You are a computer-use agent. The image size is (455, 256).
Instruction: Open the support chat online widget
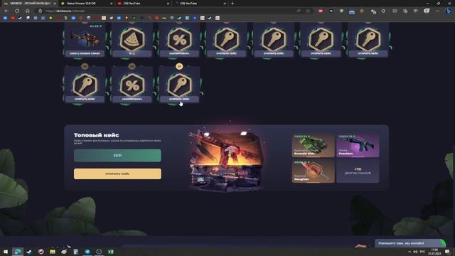coord(410,243)
